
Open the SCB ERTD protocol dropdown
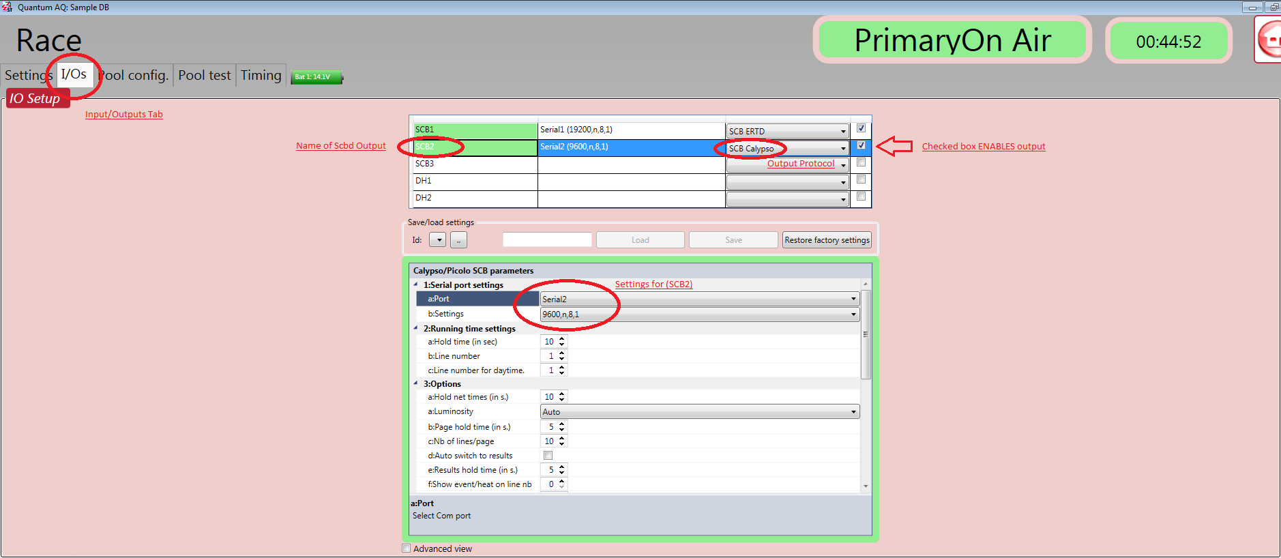click(843, 131)
